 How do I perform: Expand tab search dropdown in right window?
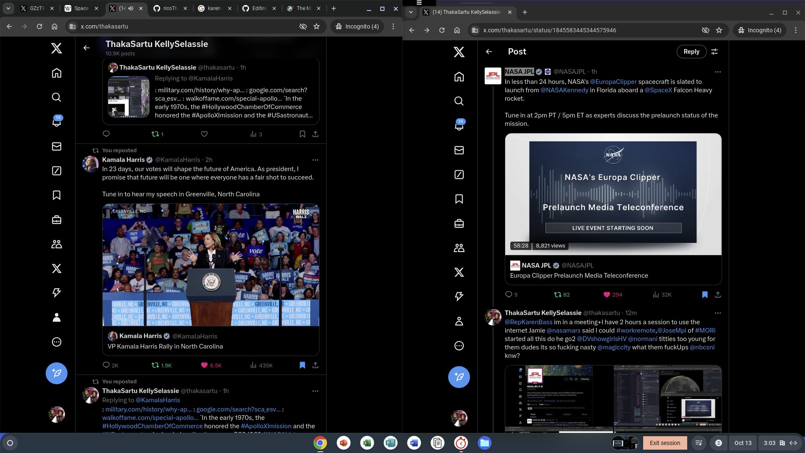coord(411,12)
